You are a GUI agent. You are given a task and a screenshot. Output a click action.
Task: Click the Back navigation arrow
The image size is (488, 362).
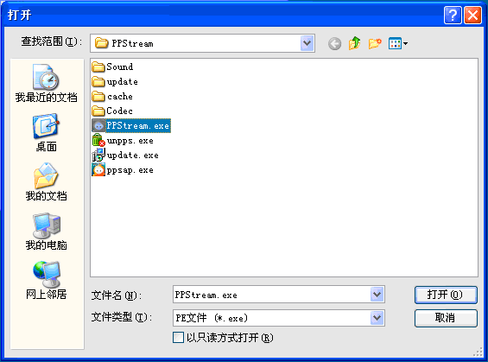(x=334, y=43)
